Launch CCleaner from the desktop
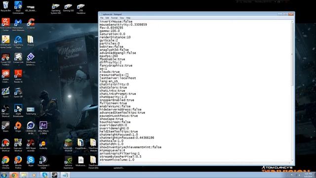Screen dimensions: 316x178 pyautogui.click(x=31, y=23)
